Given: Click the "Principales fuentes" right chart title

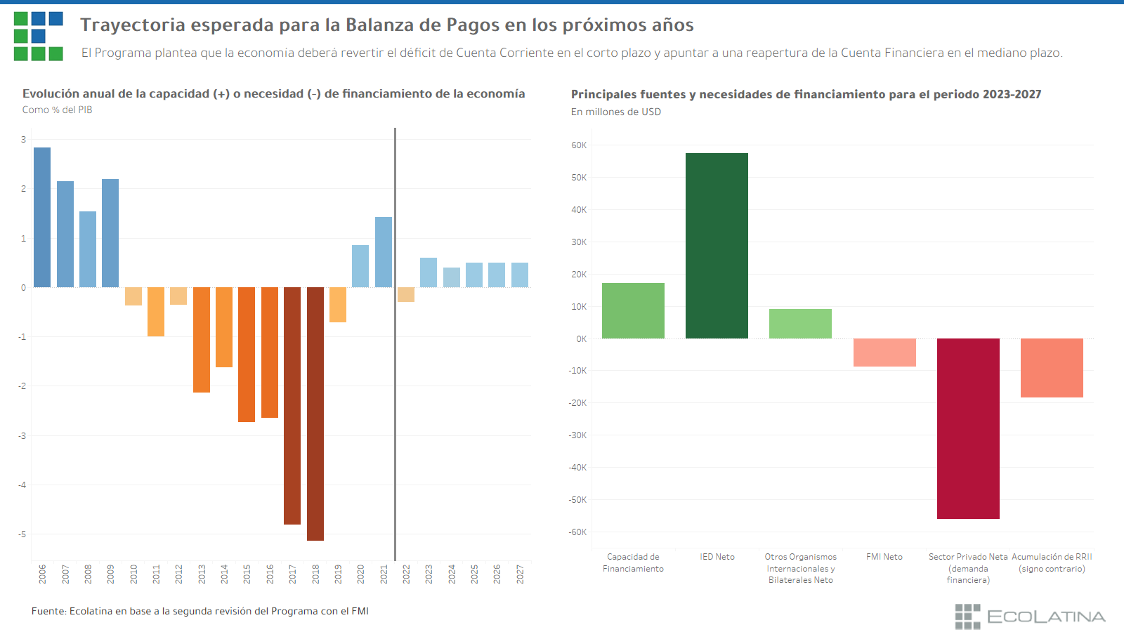Looking at the screenshot, I should tap(806, 95).
